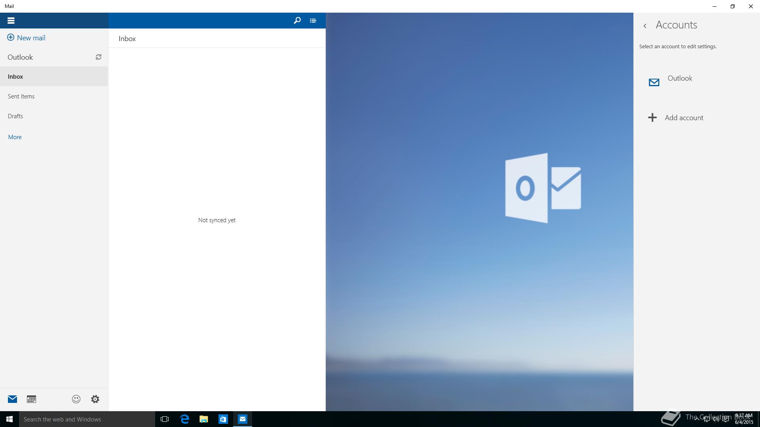Click Add account option
Viewport: 760px width, 427px height.
coord(684,118)
